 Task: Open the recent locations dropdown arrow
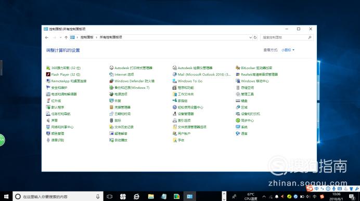[x=60, y=37]
